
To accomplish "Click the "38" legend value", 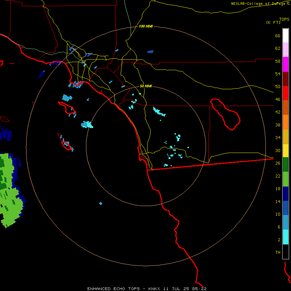I will coord(278,125).
